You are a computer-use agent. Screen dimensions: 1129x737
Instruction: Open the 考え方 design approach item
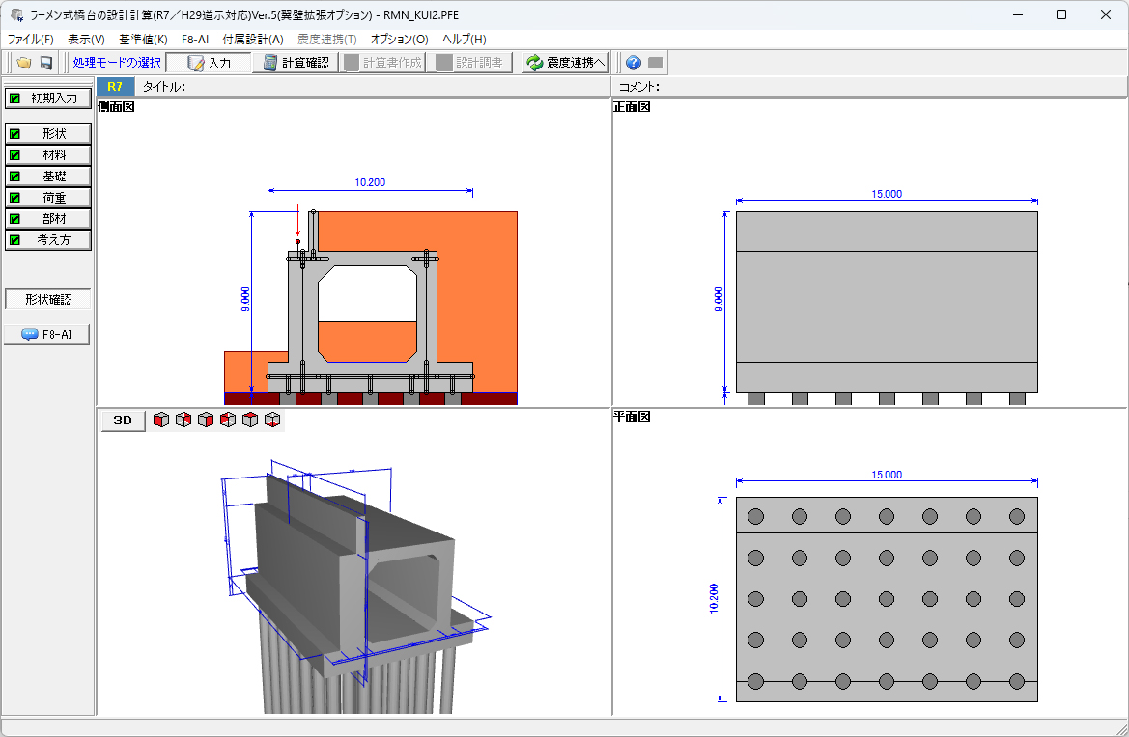coord(48,239)
